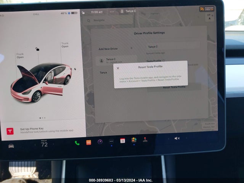Open the calendar app icon
The image size is (244, 183).
[x=123, y=141]
